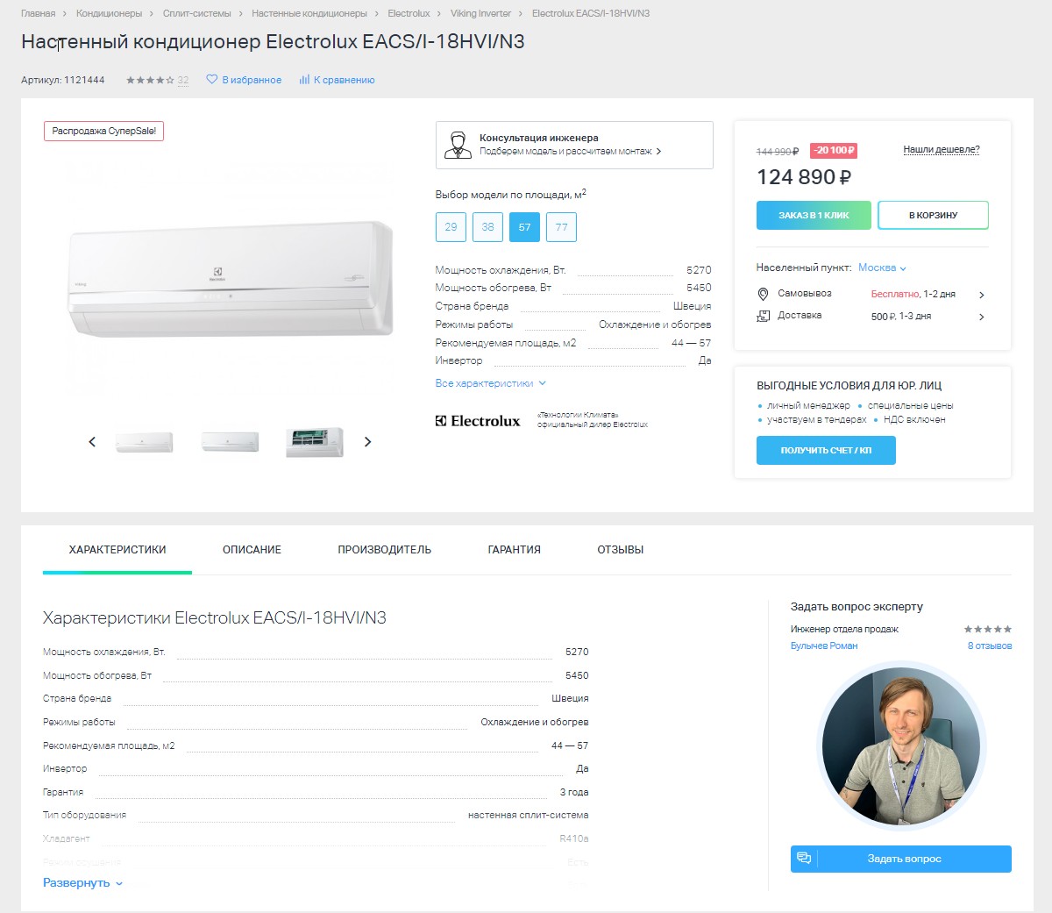Click chat icon on Задать вопрос button
This screenshot has height=913, width=1052.
804,859
